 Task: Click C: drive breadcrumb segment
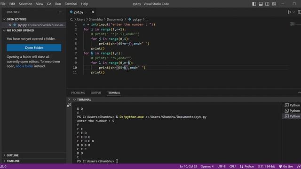pos(71,19)
